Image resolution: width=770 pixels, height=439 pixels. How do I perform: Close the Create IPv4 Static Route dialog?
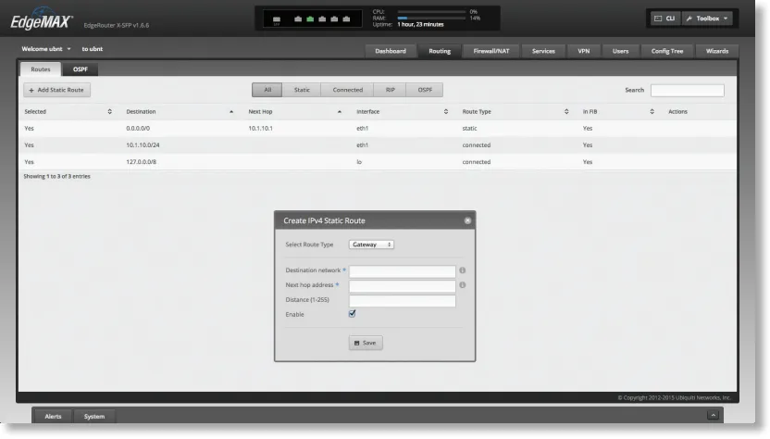click(x=467, y=221)
